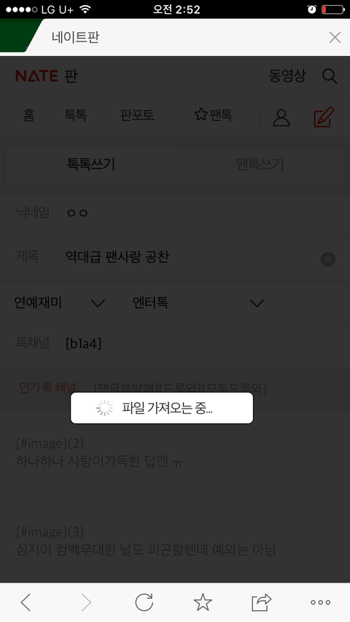Clear the title with the X icon

click(327, 259)
